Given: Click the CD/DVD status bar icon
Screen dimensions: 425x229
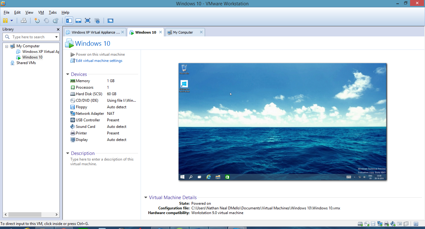Looking at the screenshot, I should point(367,224).
